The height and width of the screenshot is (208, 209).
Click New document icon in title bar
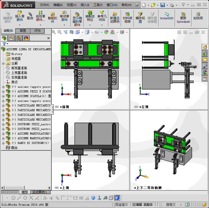144,5
